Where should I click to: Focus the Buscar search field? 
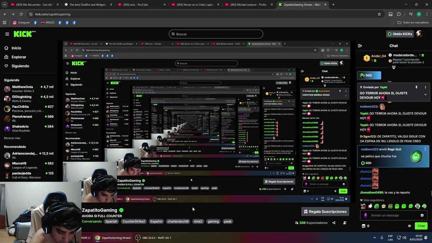tap(216, 34)
